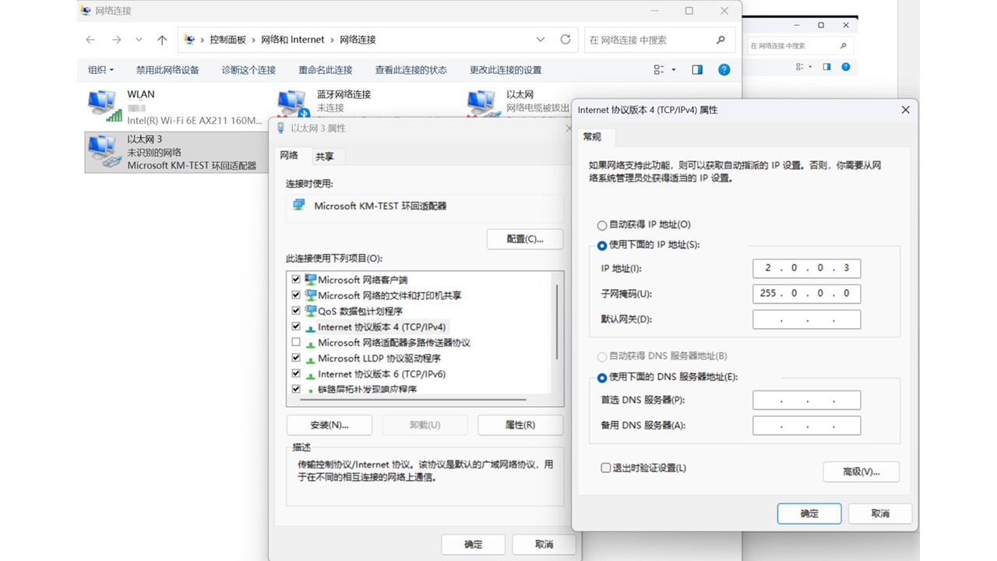
Task: Open the blue help question-mark icon
Action: pyautogui.click(x=724, y=69)
